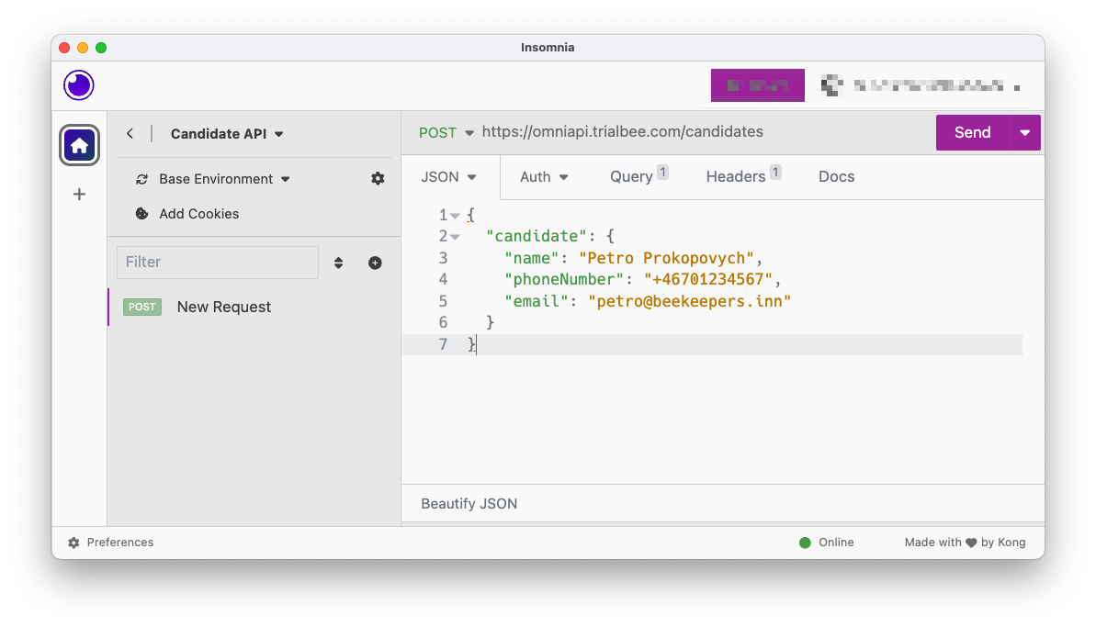Click the sort order arrows icon
The image size is (1096, 627).
point(338,263)
